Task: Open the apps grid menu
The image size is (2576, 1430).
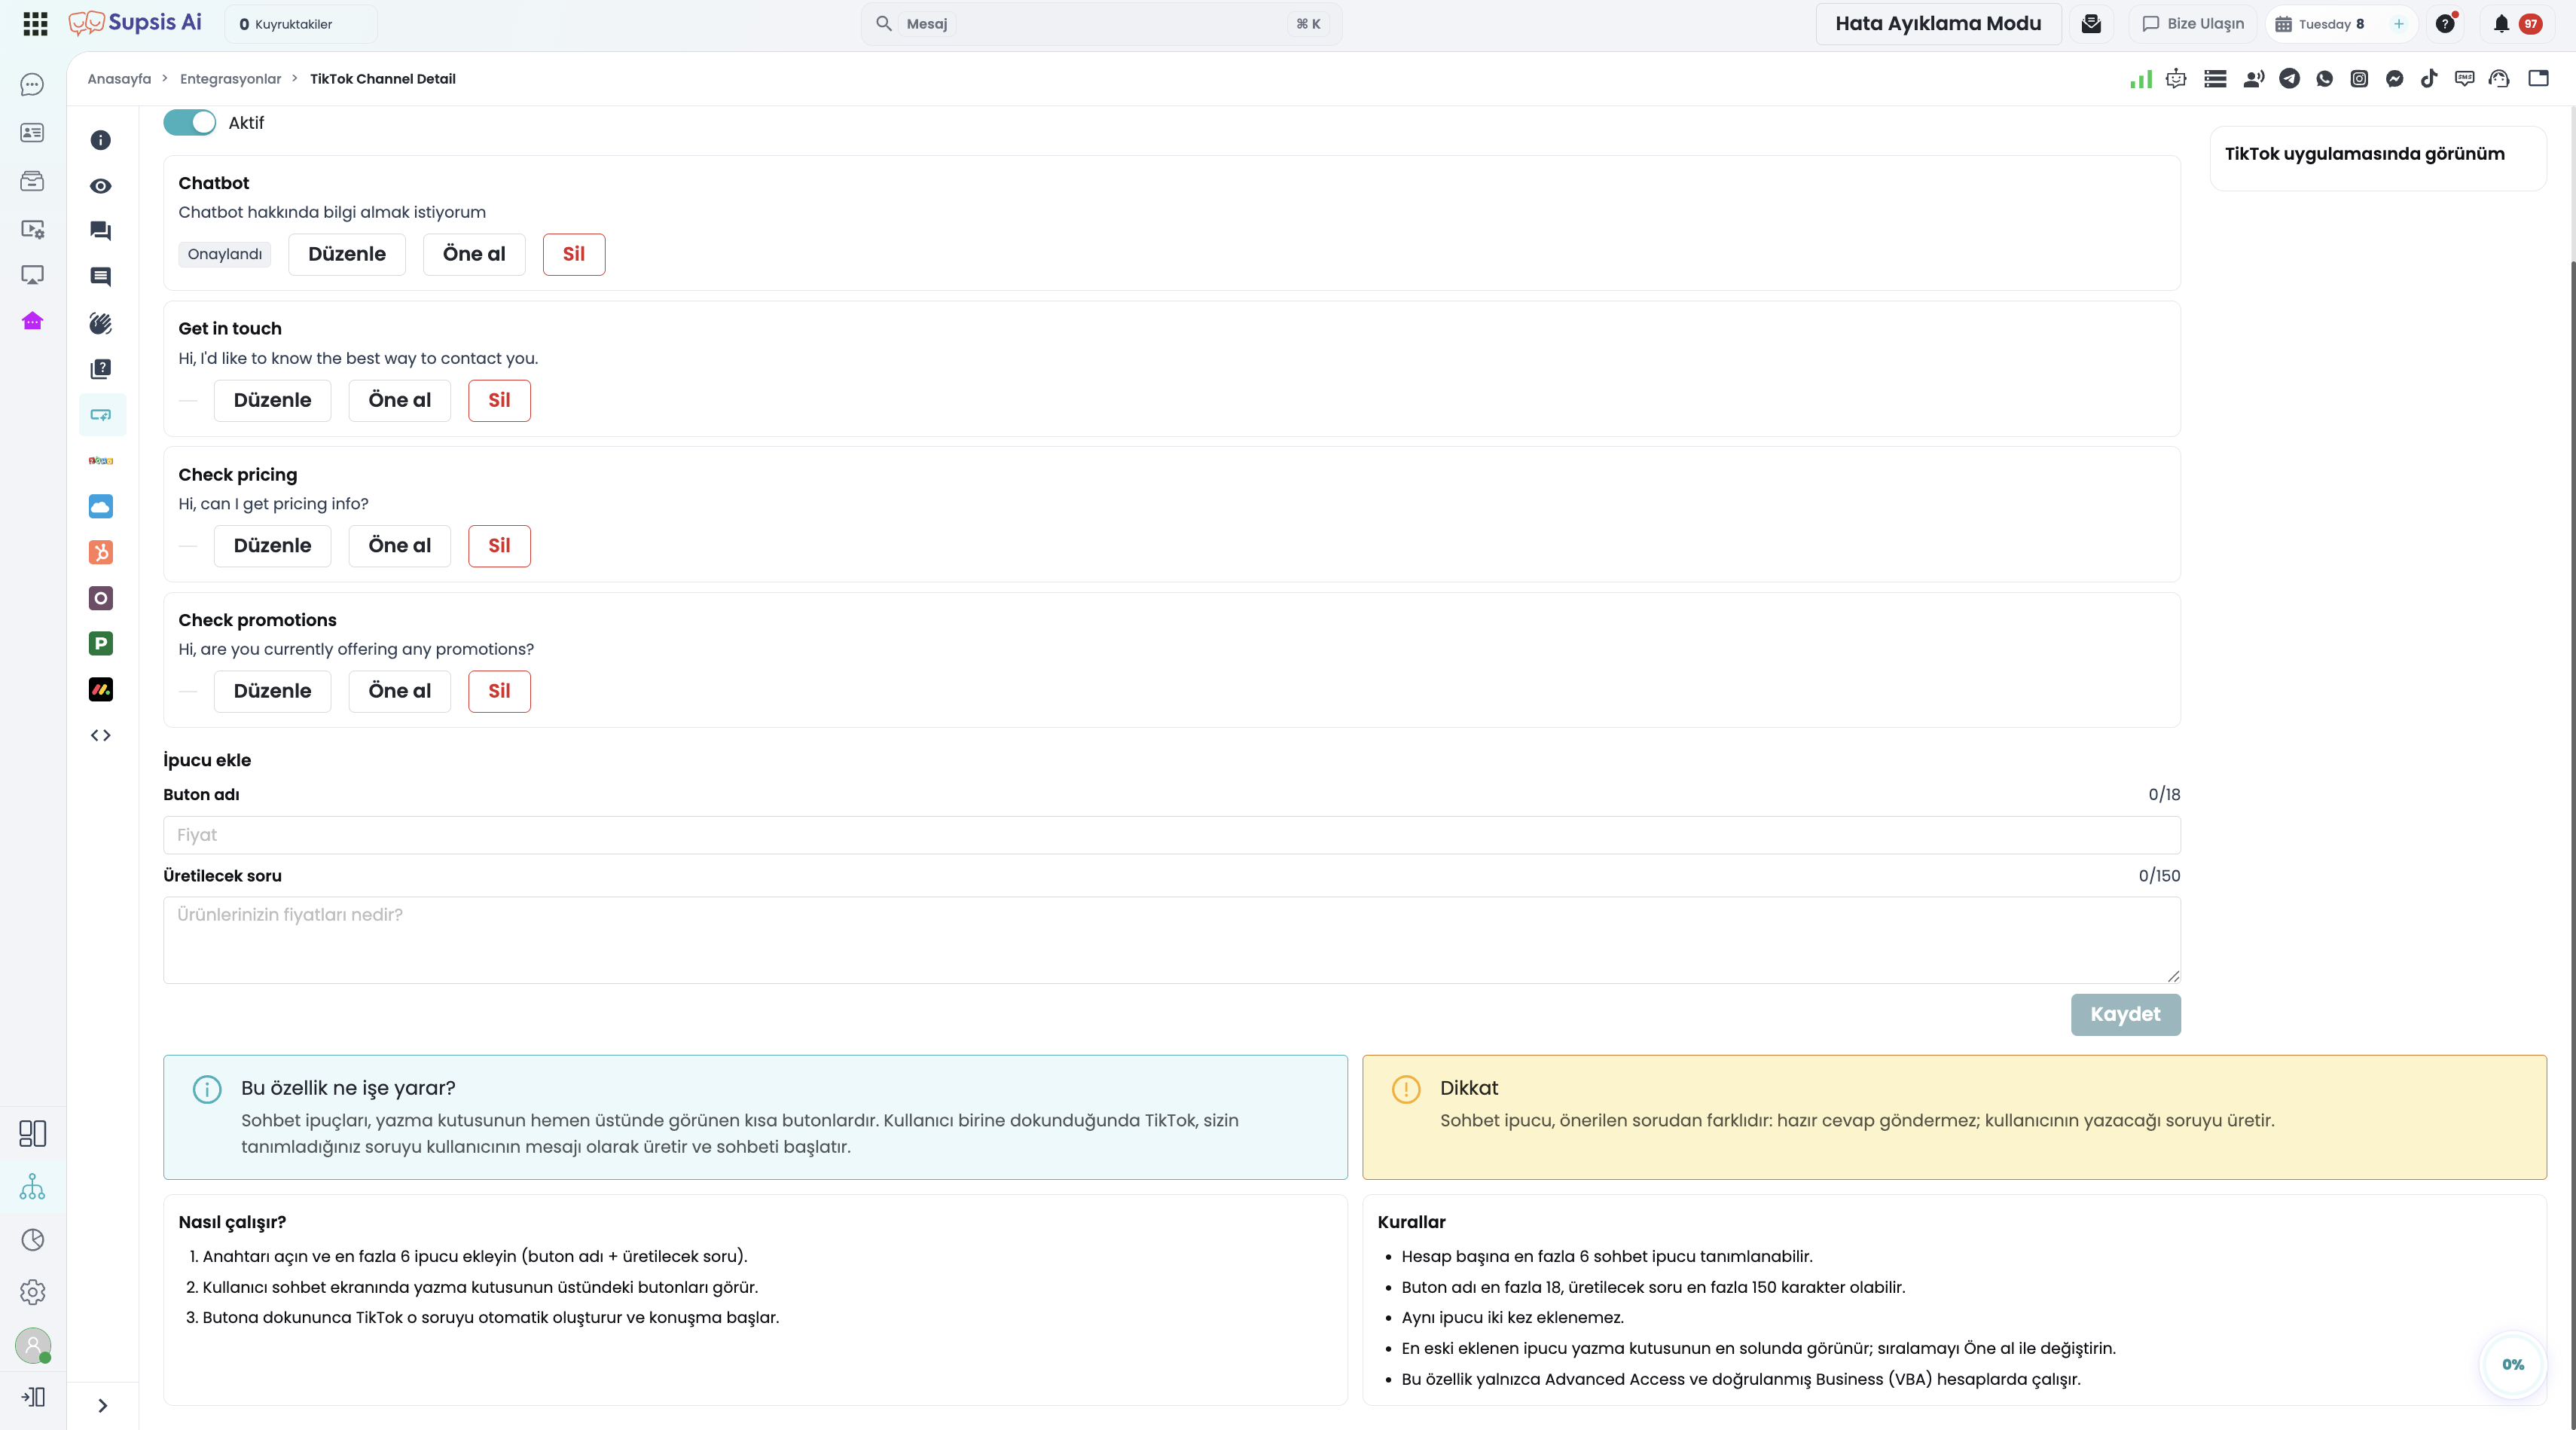Action: pos(35,24)
